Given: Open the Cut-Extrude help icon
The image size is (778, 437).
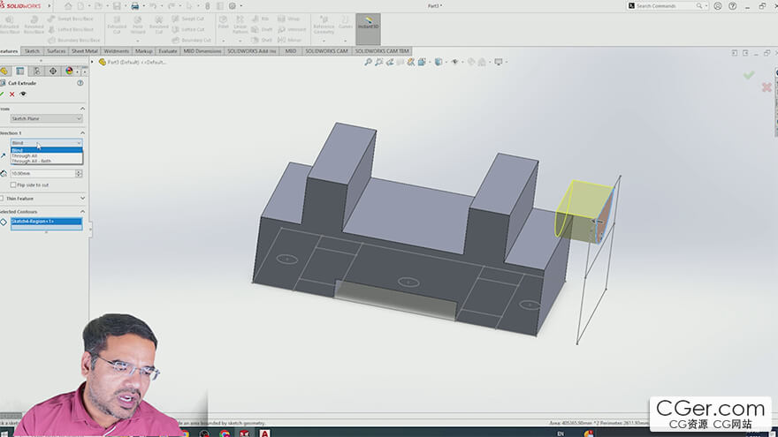Looking at the screenshot, I should 80,83.
